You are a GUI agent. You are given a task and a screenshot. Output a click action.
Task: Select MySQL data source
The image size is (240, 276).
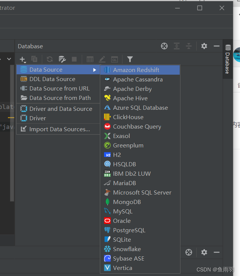[140, 212]
